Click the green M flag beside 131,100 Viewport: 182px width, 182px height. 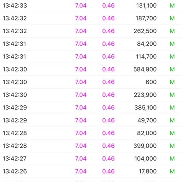click(x=172, y=5)
